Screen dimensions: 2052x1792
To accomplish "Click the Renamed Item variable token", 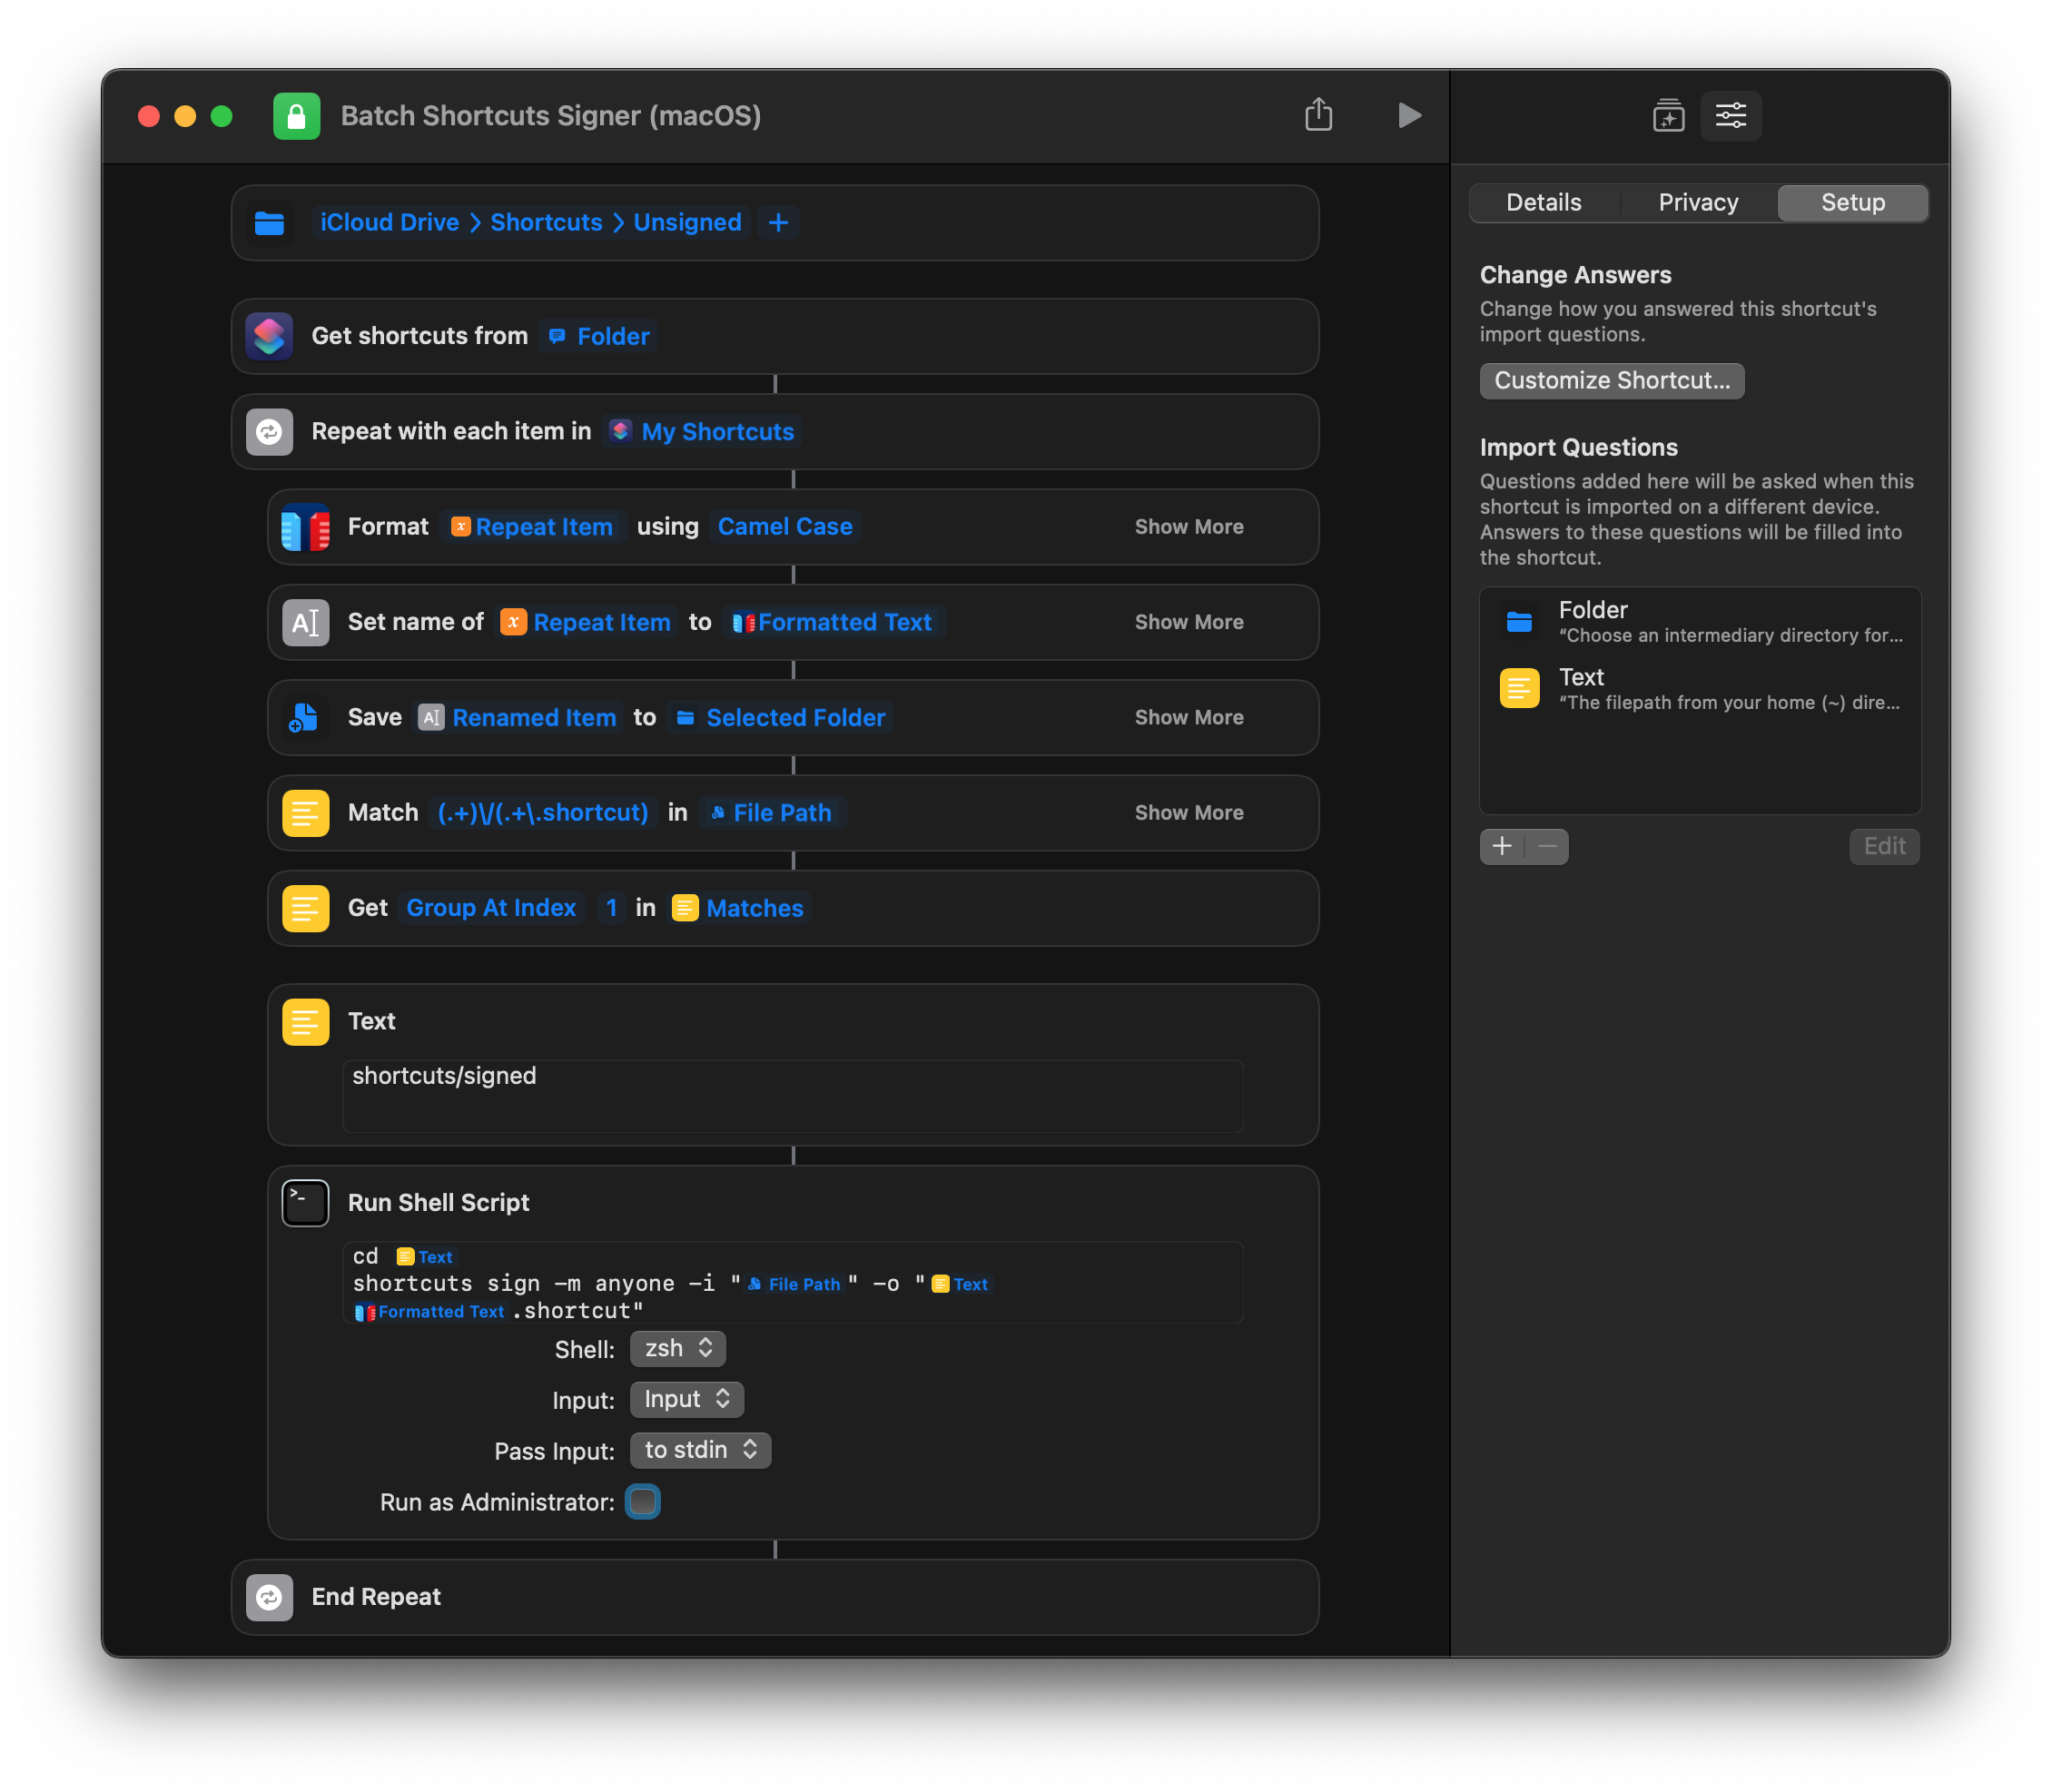I will tap(517, 717).
